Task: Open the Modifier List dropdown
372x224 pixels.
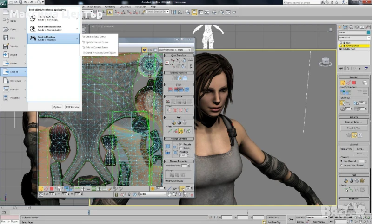Action: coord(353,37)
